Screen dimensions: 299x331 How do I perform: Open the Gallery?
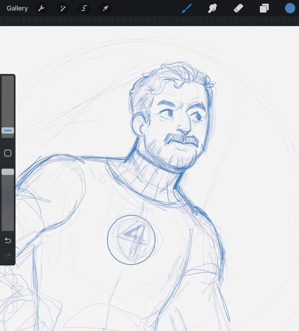[x=17, y=8]
